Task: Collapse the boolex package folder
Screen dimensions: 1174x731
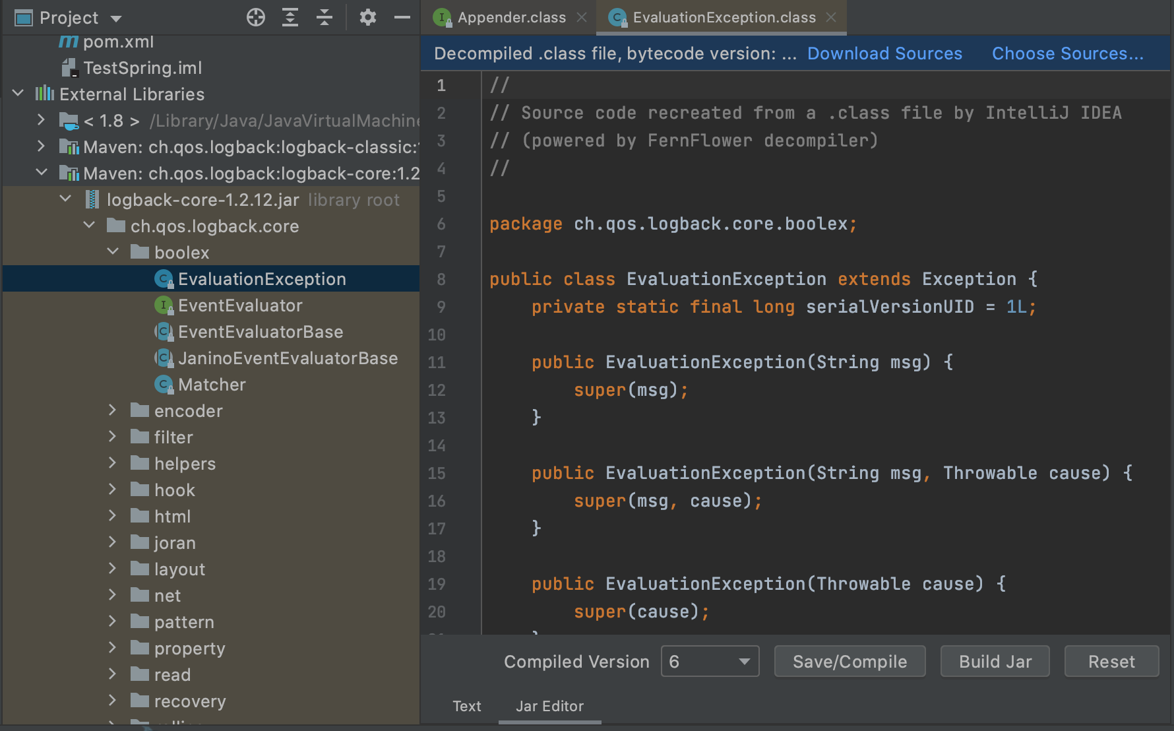Action: pos(113,252)
